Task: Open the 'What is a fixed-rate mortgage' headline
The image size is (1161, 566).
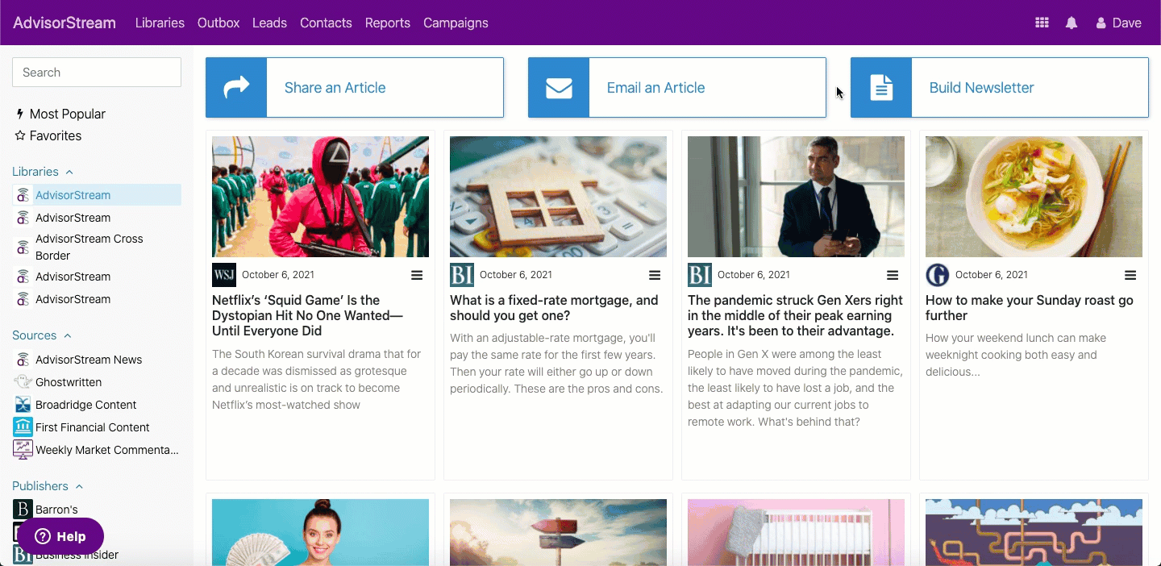Action: tap(554, 308)
